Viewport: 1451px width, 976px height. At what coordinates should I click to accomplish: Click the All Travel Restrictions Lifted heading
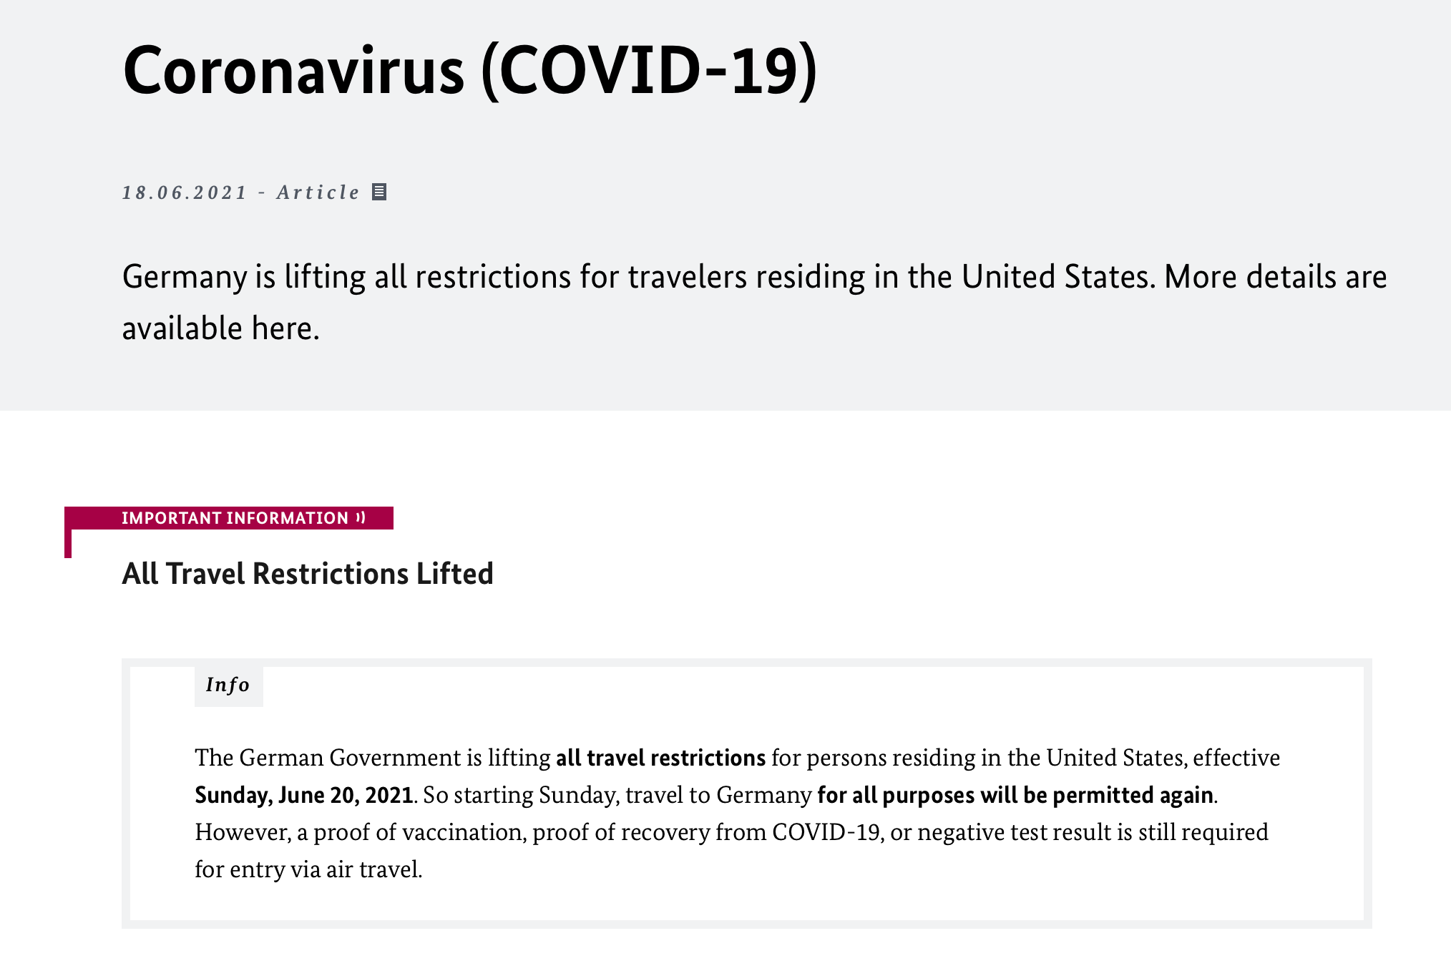pos(308,574)
